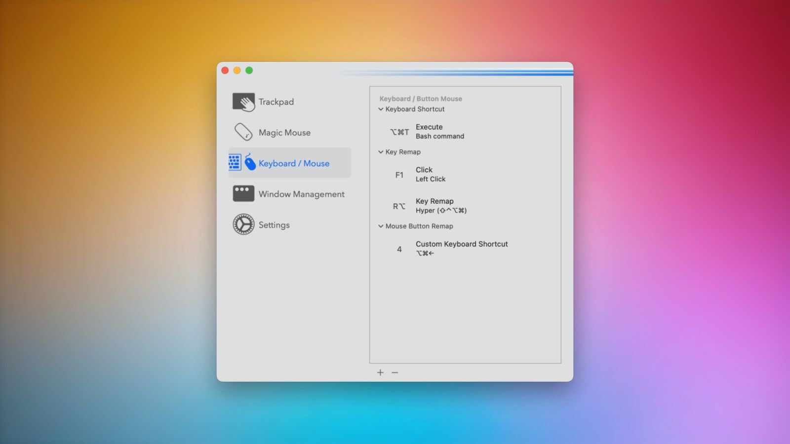790x444 pixels.
Task: Click the ⌥⌘← shortcut subtitle
Action: (x=425, y=253)
